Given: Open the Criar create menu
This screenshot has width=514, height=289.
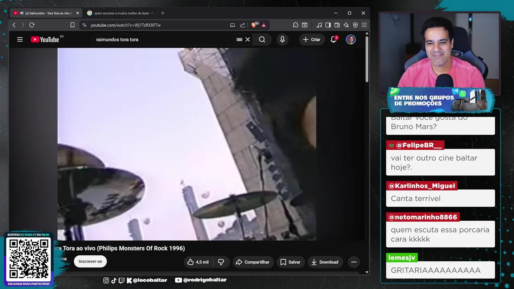Looking at the screenshot, I should pyautogui.click(x=312, y=39).
